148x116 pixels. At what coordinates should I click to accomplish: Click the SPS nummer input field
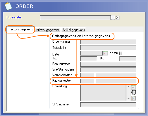108,105
